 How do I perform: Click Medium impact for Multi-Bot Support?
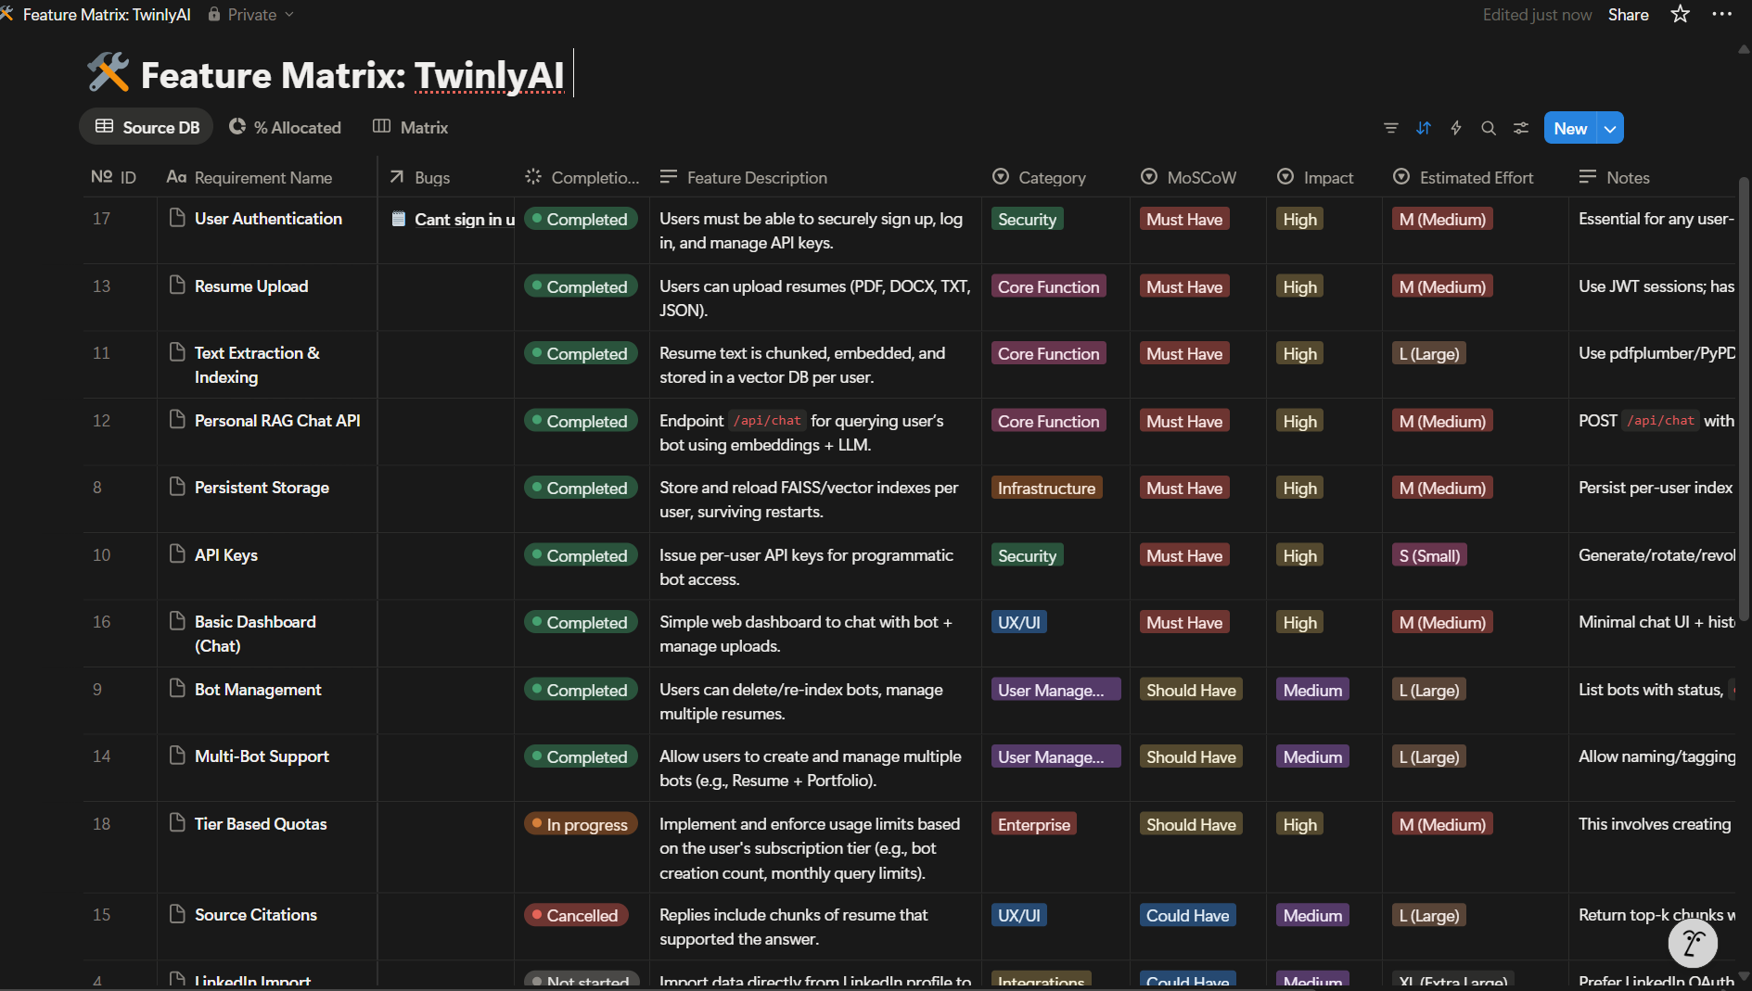coord(1312,756)
